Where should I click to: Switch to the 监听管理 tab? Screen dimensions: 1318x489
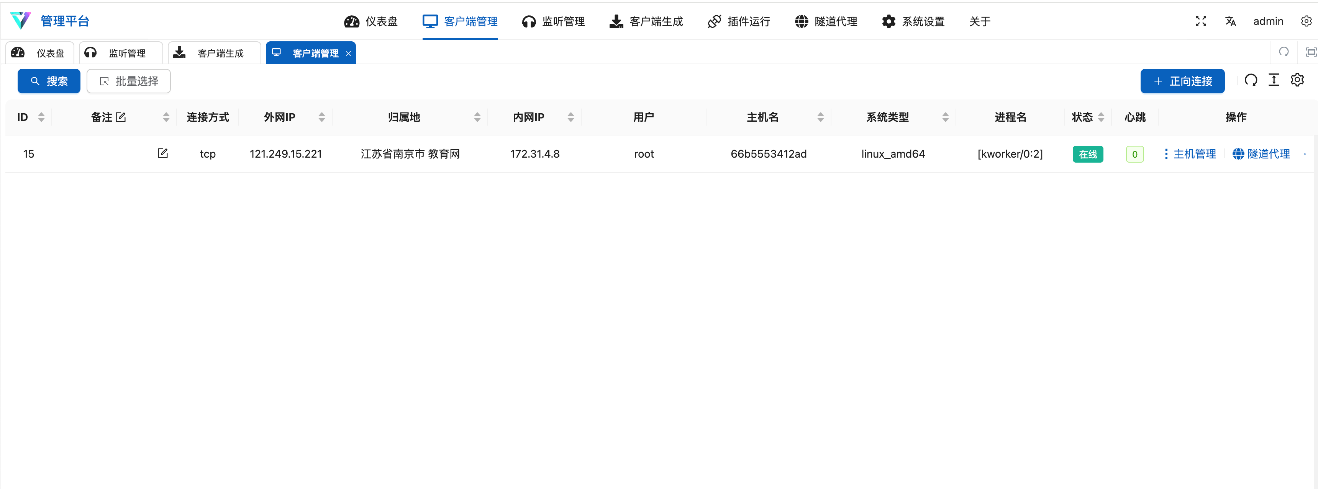coord(121,53)
